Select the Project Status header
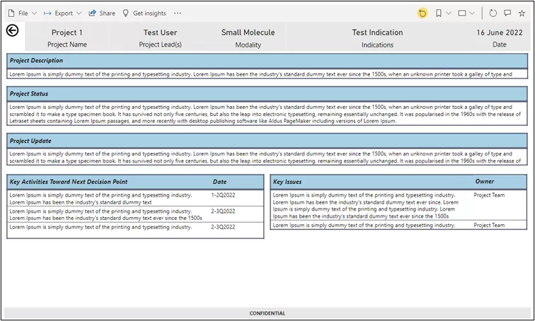This screenshot has height=321, width=535. [x=29, y=93]
